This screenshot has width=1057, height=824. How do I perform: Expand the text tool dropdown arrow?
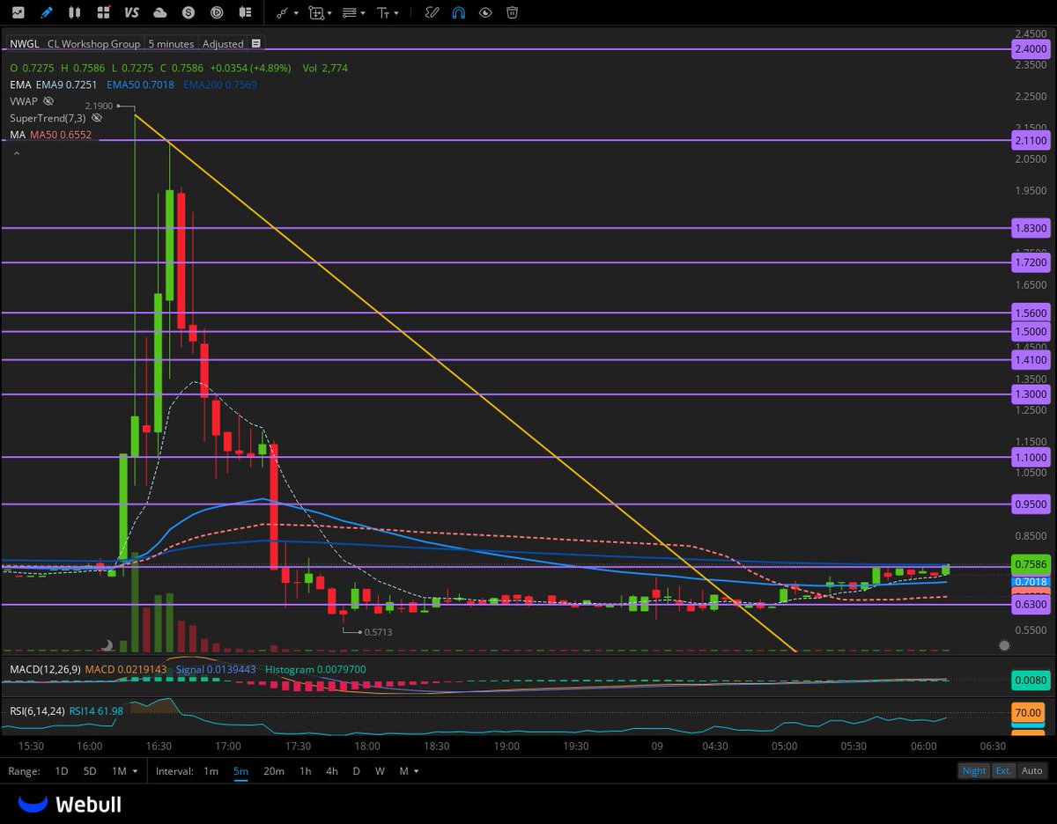397,13
